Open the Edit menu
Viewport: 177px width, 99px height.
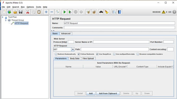click(x=9, y=7)
